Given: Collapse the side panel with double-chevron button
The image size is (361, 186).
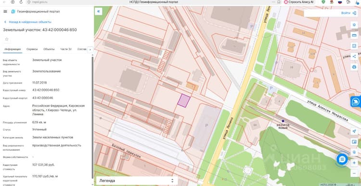Looking at the screenshot, I should [x=99, y=11].
